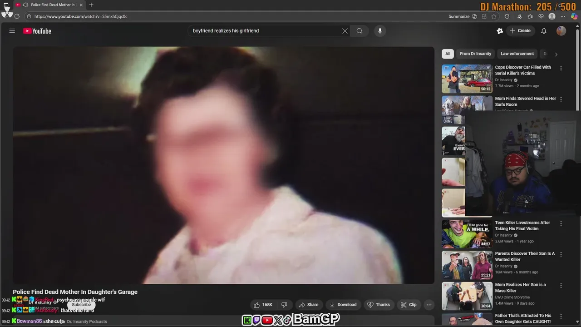This screenshot has height=327, width=581.
Task: Open options for Cops Discover Car video
Action: pyautogui.click(x=561, y=68)
